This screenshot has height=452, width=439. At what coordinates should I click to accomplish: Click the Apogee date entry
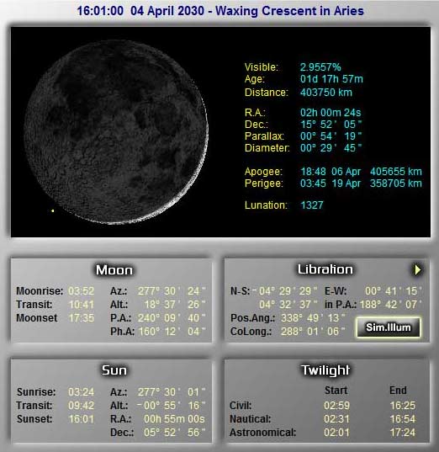[x=331, y=172]
